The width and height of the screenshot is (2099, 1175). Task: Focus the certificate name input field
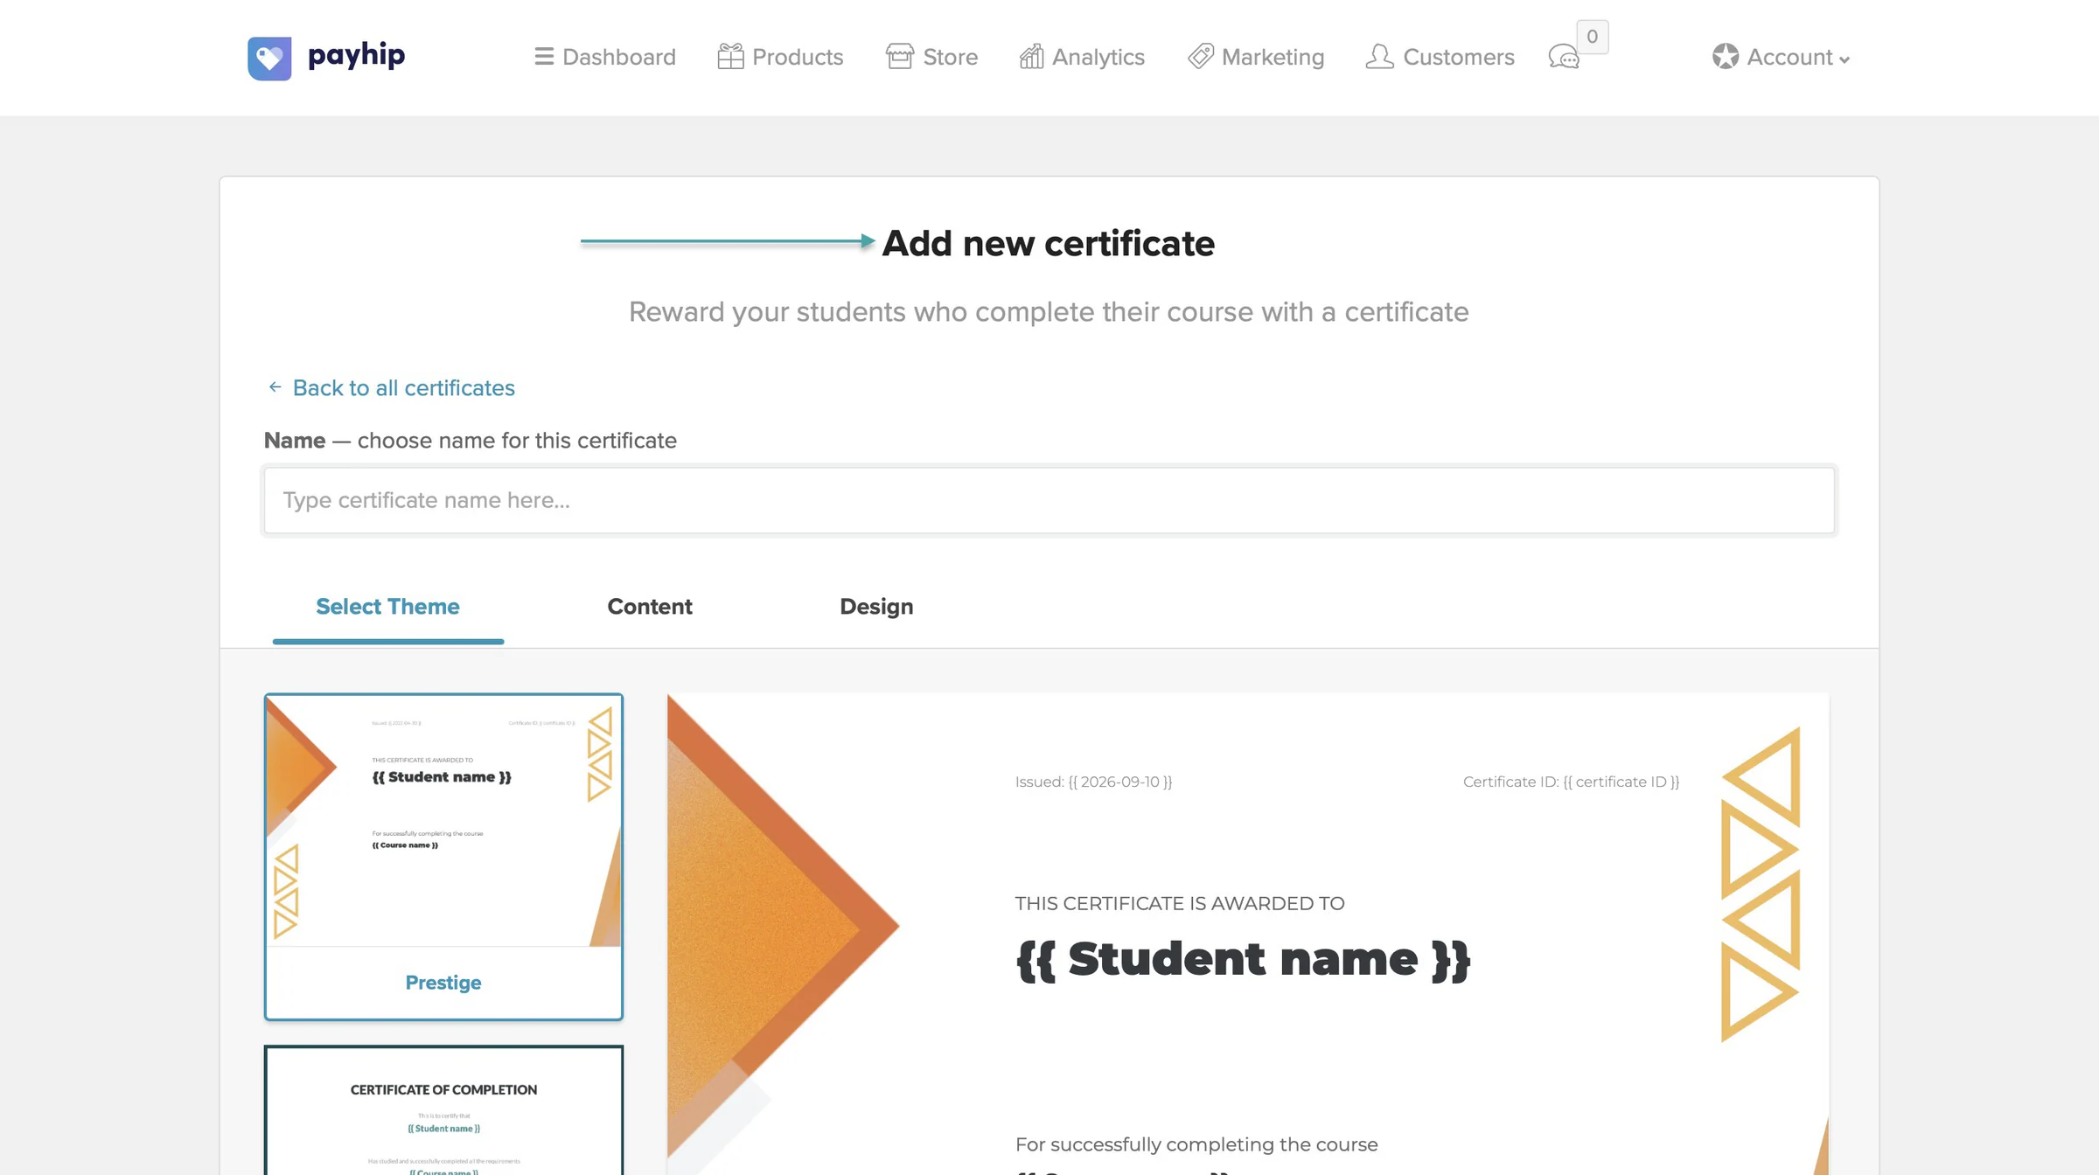1049,500
